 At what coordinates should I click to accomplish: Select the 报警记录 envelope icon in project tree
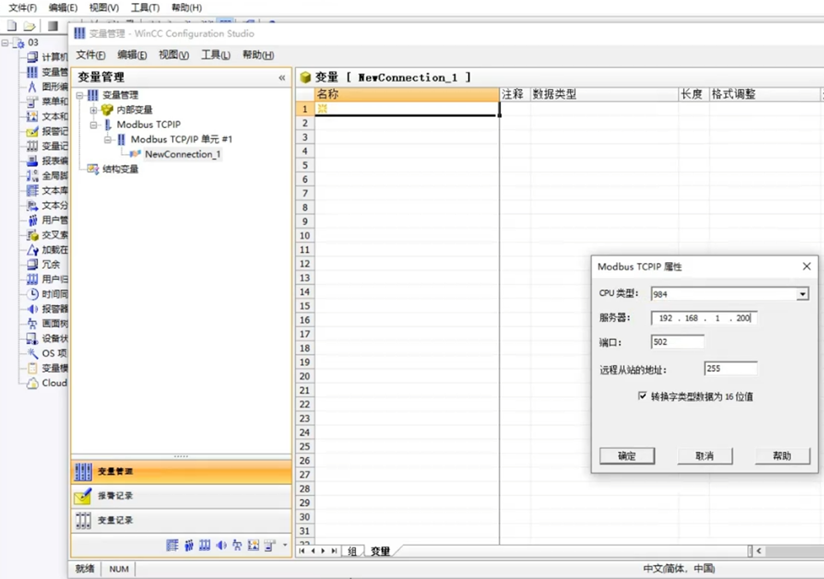pyautogui.click(x=33, y=131)
